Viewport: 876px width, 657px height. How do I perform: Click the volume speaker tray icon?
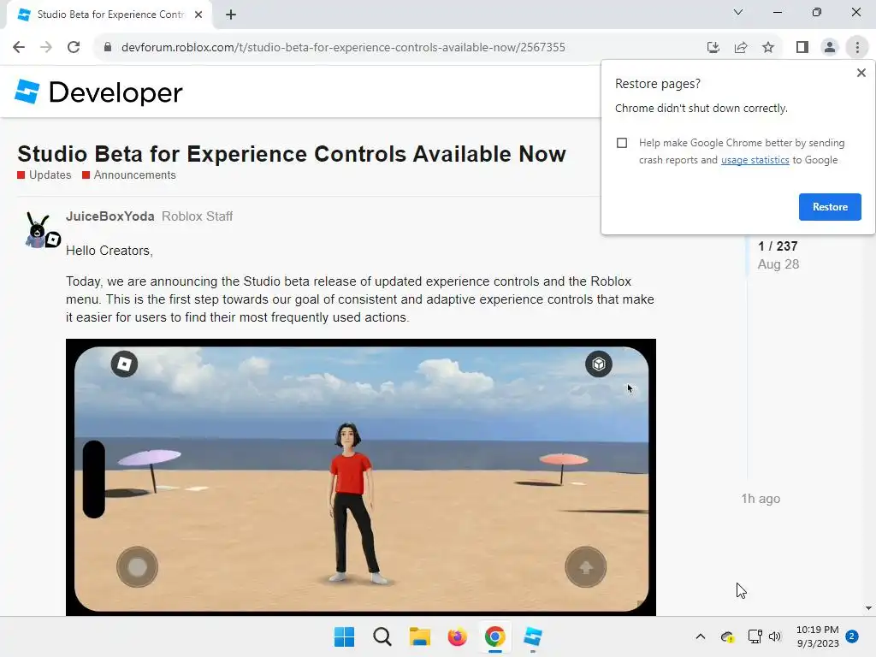pyautogui.click(x=775, y=636)
